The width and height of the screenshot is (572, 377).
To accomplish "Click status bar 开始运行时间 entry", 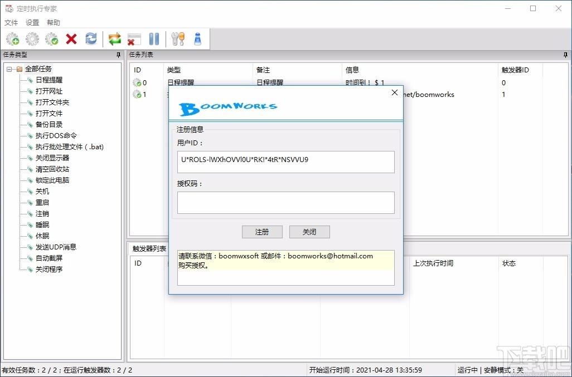I will click(x=366, y=370).
